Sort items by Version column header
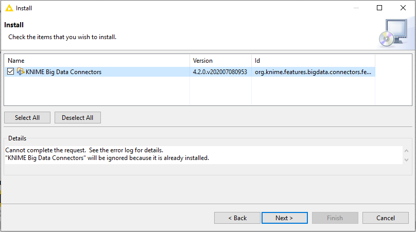Image resolution: width=416 pixels, height=232 pixels. (x=220, y=61)
